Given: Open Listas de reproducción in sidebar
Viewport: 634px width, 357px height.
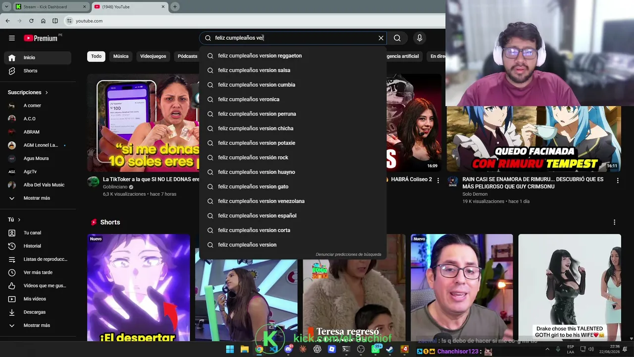Looking at the screenshot, I should [38, 259].
